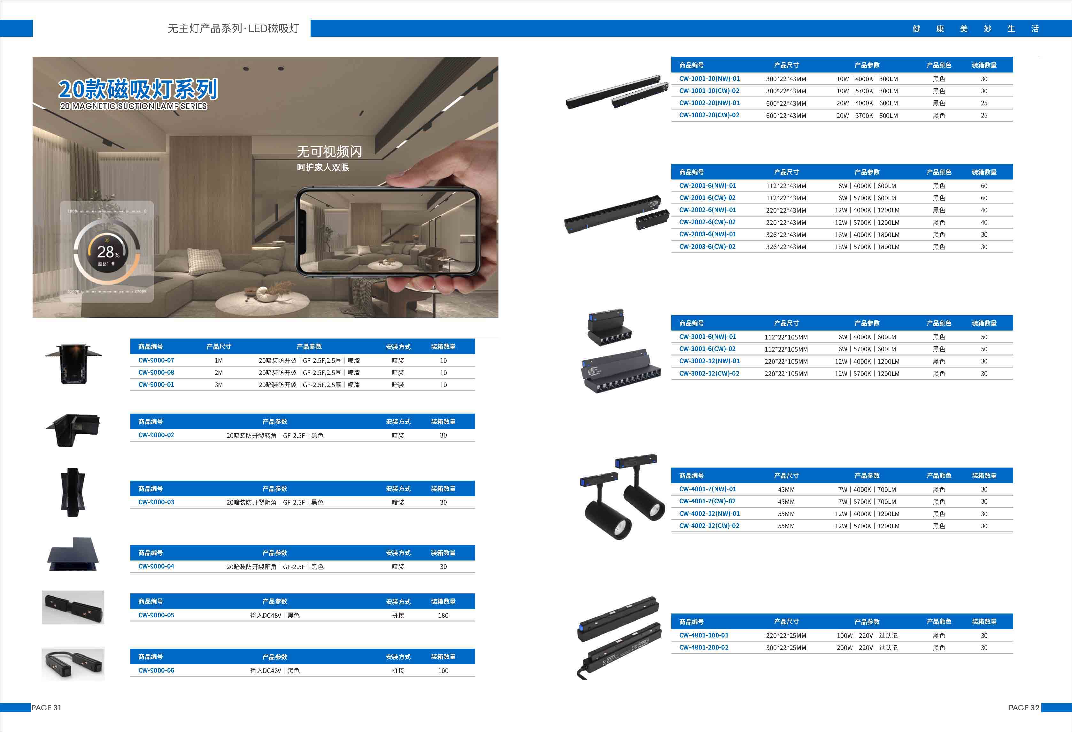This screenshot has width=1072, height=732.
Task: Click the product code CW-2003-6(CW)-02
Action: coord(707,247)
